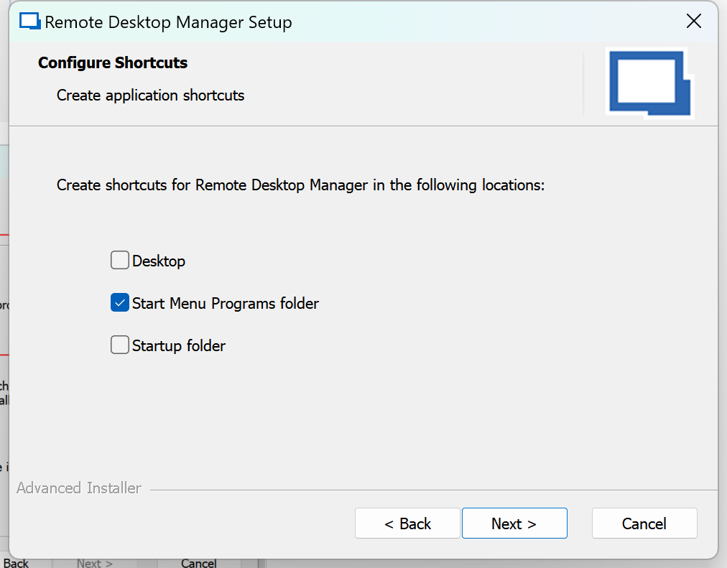Image resolution: width=727 pixels, height=568 pixels.
Task: Proceed by pressing the "Next >" button
Action: tap(514, 523)
